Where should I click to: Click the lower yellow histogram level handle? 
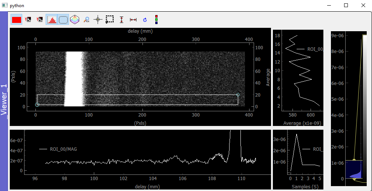354,179
